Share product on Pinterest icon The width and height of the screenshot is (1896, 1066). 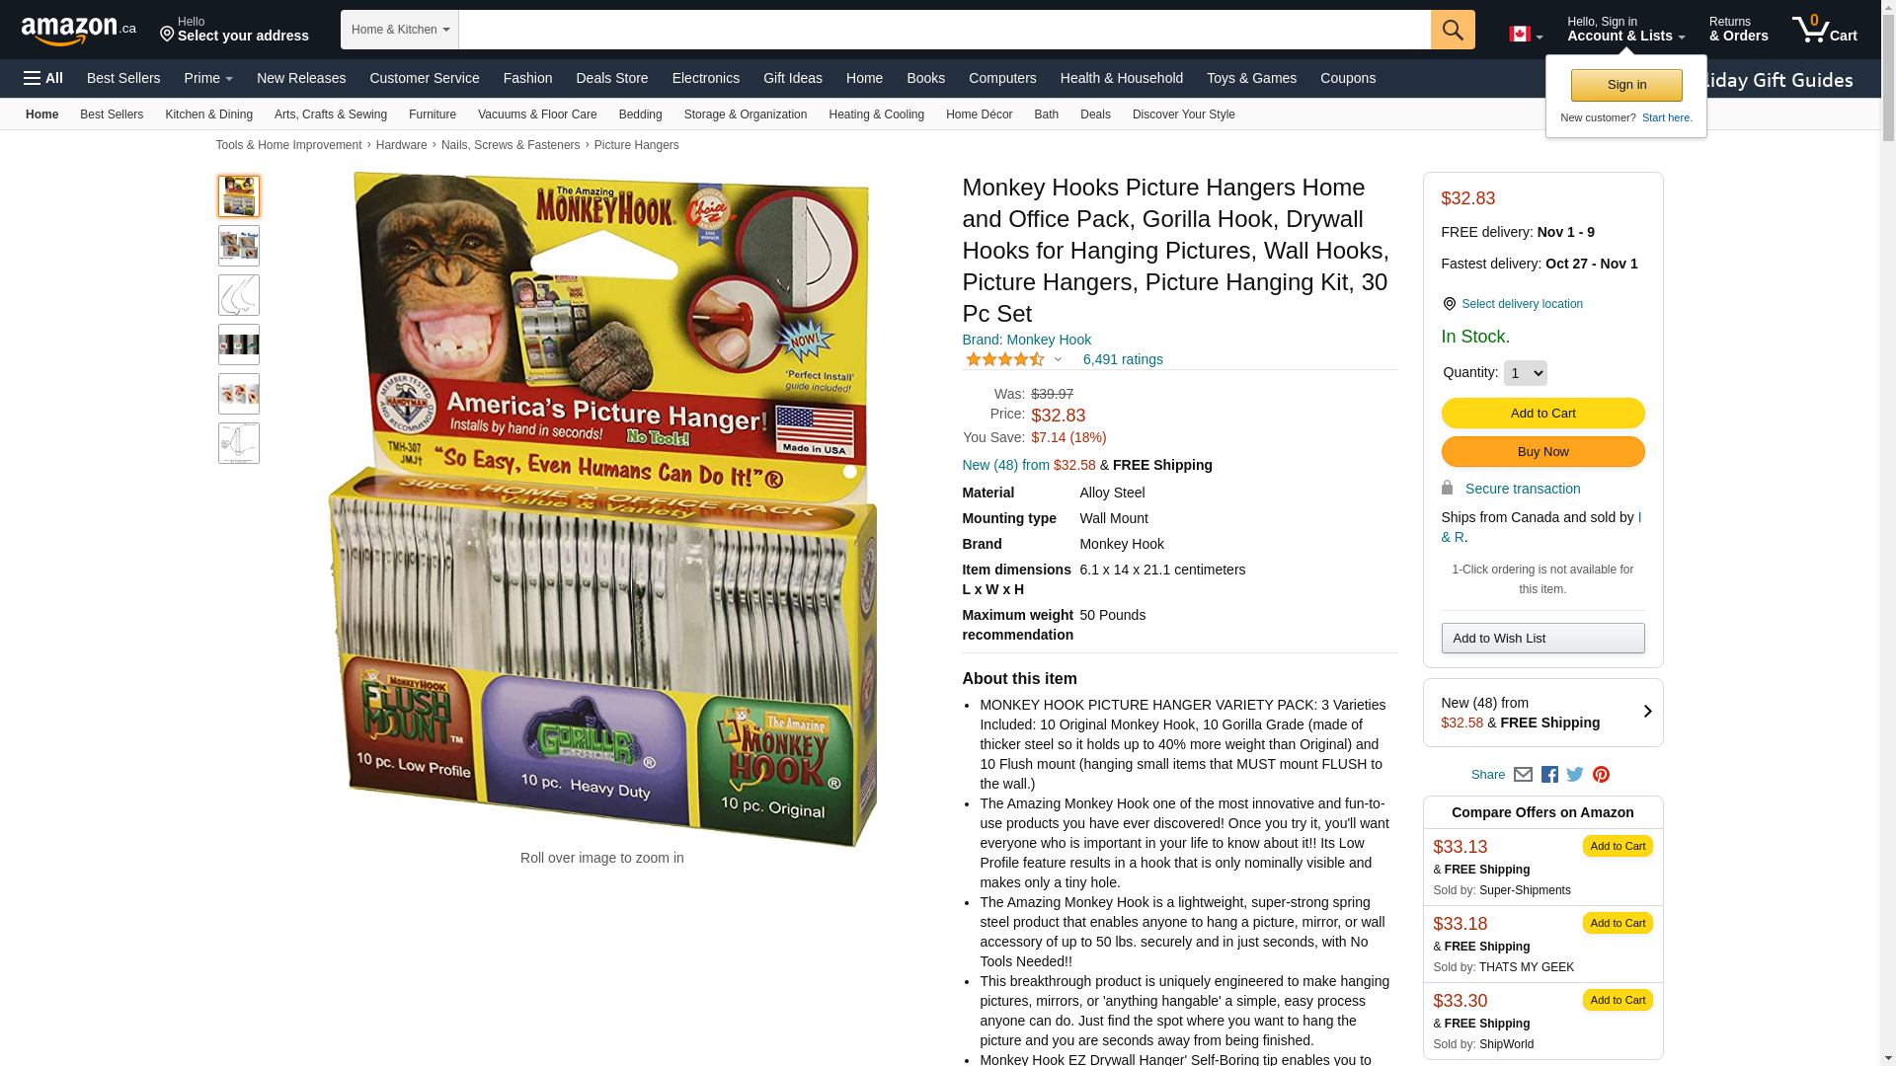coord(1601,775)
